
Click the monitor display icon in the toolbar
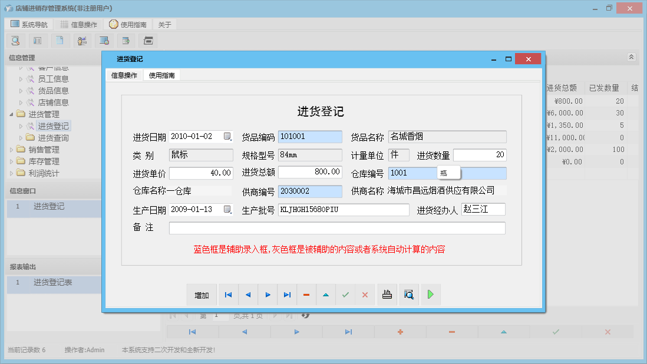pos(104,41)
